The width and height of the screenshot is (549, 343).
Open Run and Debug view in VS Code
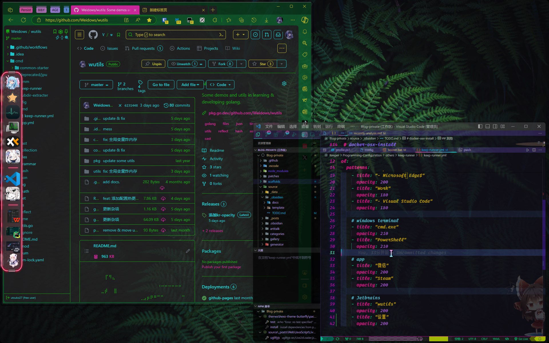tap(294, 134)
